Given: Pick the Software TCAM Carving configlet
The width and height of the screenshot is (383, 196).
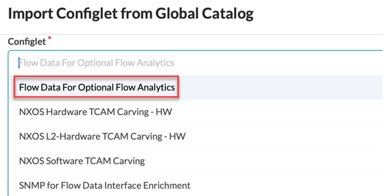Looking at the screenshot, I should tap(82, 161).
